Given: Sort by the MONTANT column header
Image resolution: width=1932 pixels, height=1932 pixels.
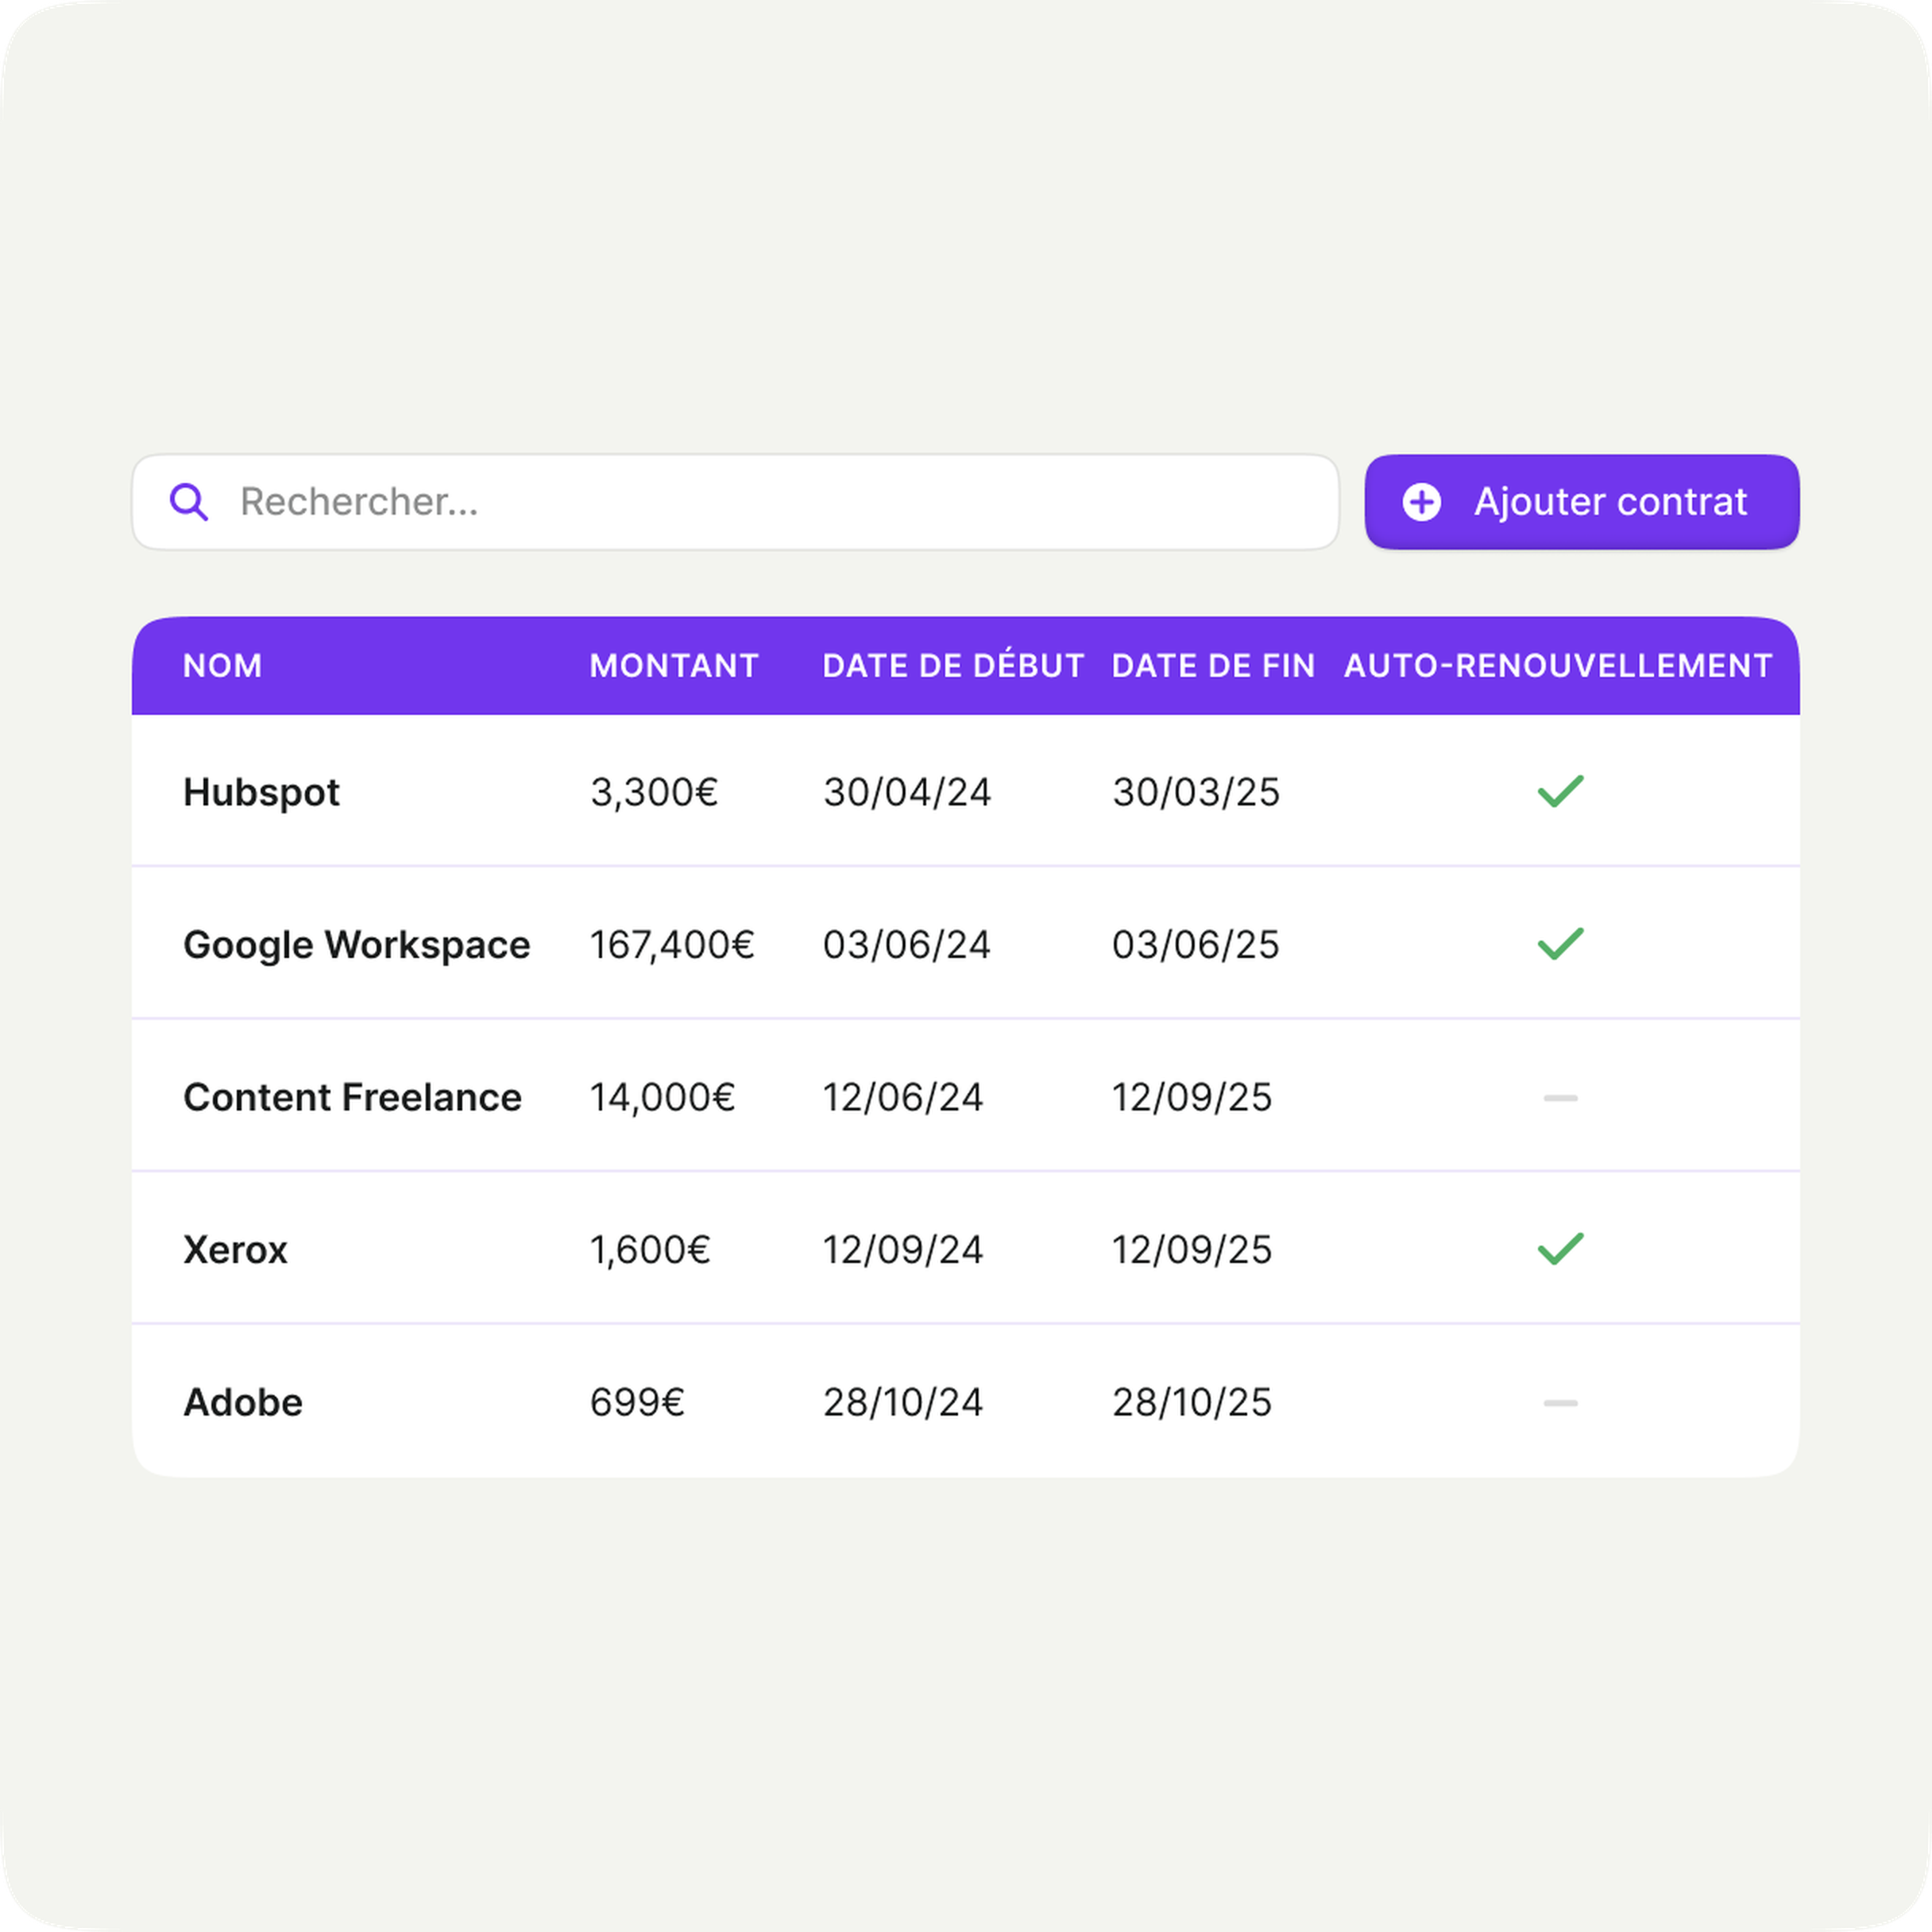Looking at the screenshot, I should point(674,666).
